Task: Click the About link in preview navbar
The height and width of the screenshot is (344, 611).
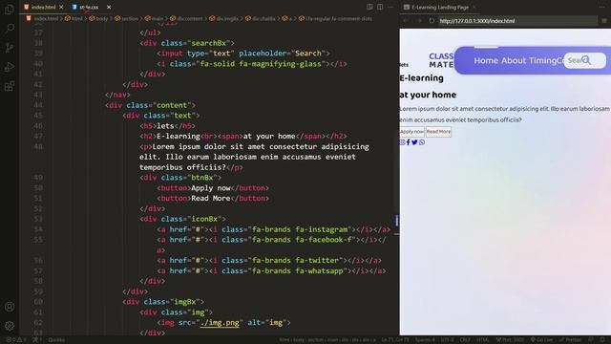Action: tap(514, 60)
